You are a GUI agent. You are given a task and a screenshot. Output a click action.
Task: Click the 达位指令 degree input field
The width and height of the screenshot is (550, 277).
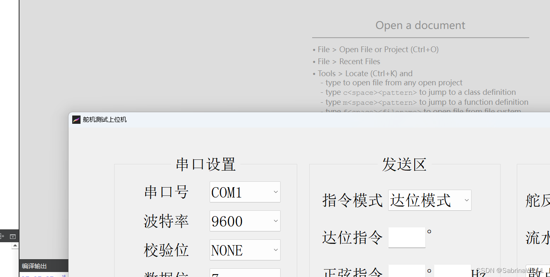coord(406,237)
